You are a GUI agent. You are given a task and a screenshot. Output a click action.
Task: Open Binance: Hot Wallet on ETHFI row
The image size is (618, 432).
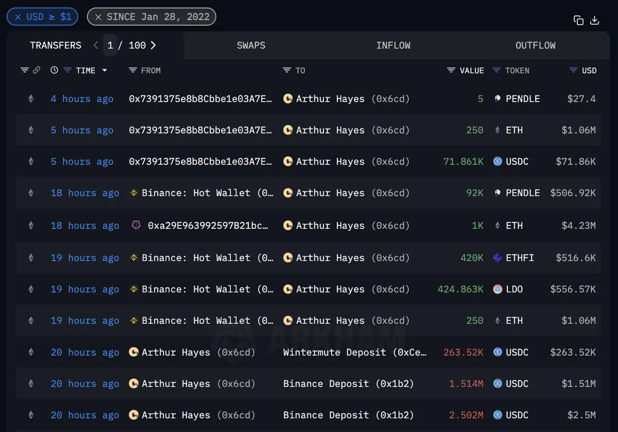click(208, 258)
